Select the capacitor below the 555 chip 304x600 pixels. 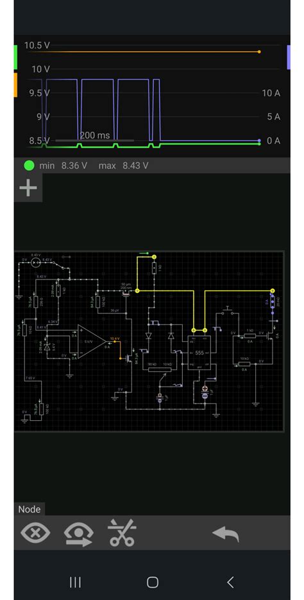(205, 393)
